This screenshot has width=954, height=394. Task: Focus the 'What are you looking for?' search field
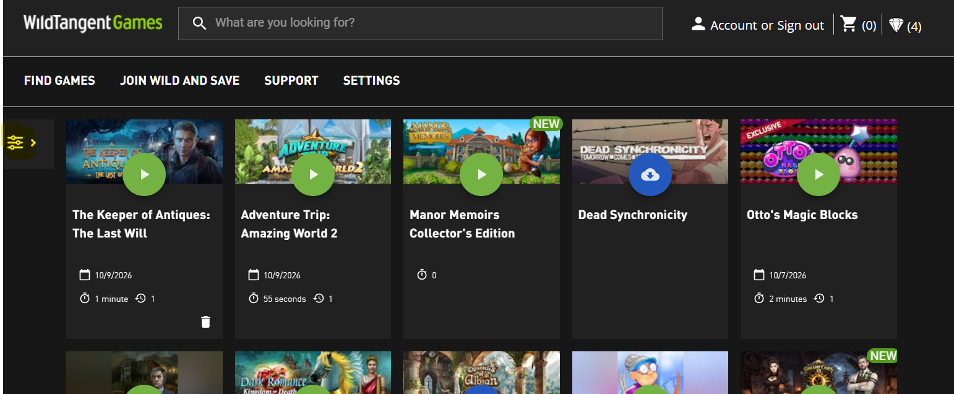coord(420,24)
